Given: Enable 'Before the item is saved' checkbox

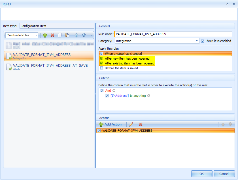Looking at the screenshot, I should [101, 68].
